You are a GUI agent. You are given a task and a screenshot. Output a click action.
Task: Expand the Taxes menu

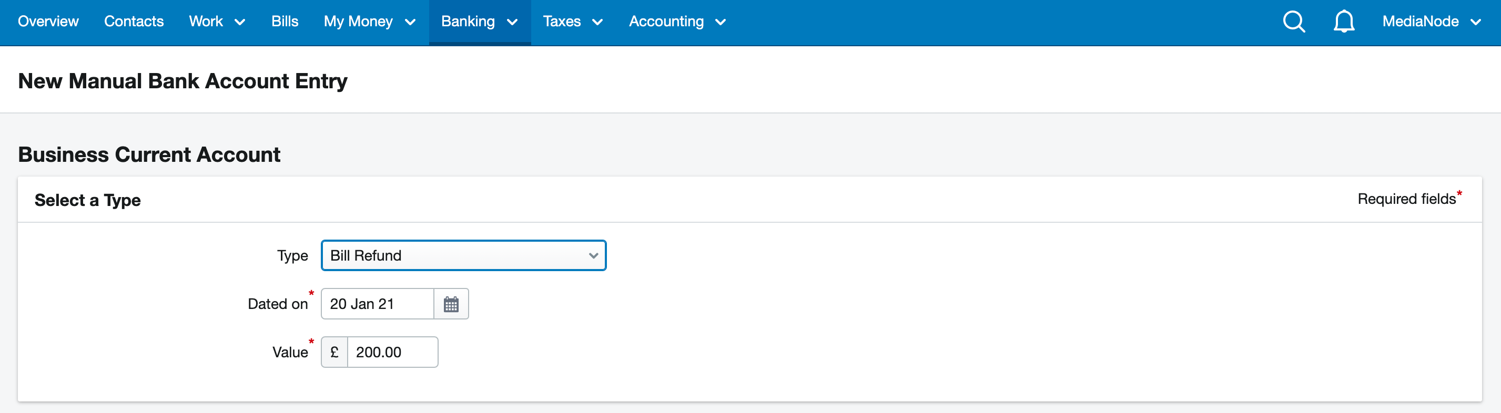573,22
